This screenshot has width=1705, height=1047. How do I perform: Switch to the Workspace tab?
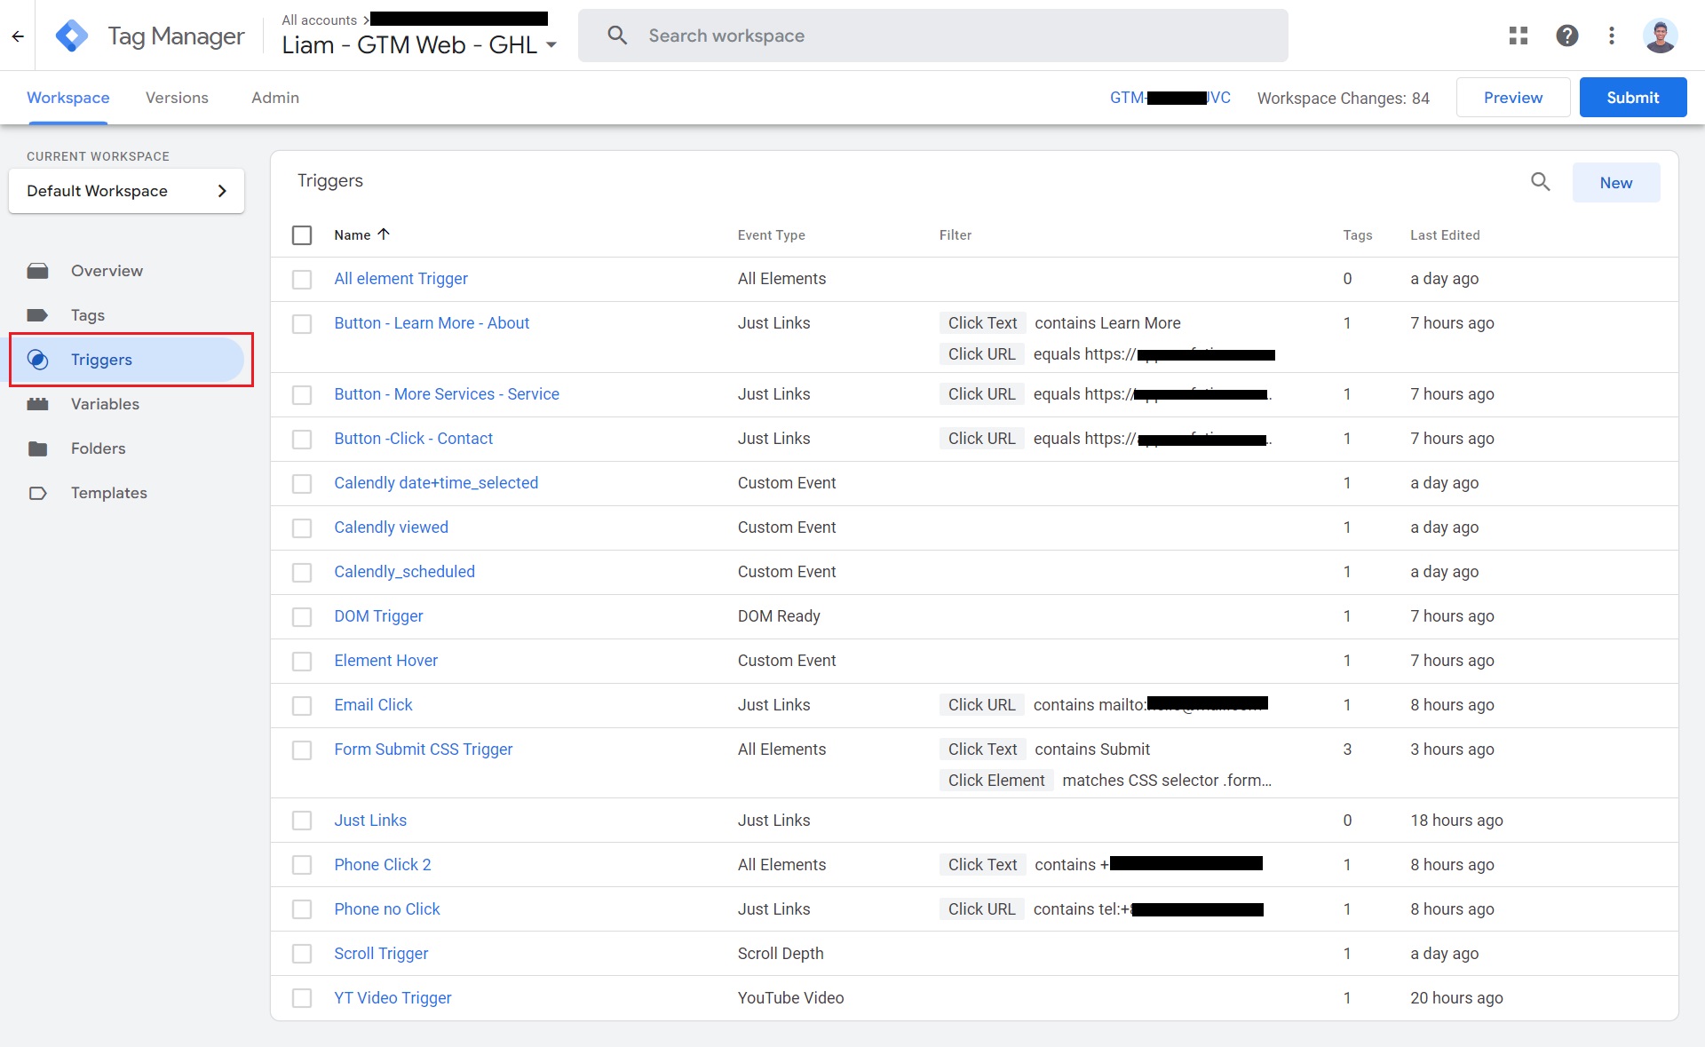[x=68, y=98]
